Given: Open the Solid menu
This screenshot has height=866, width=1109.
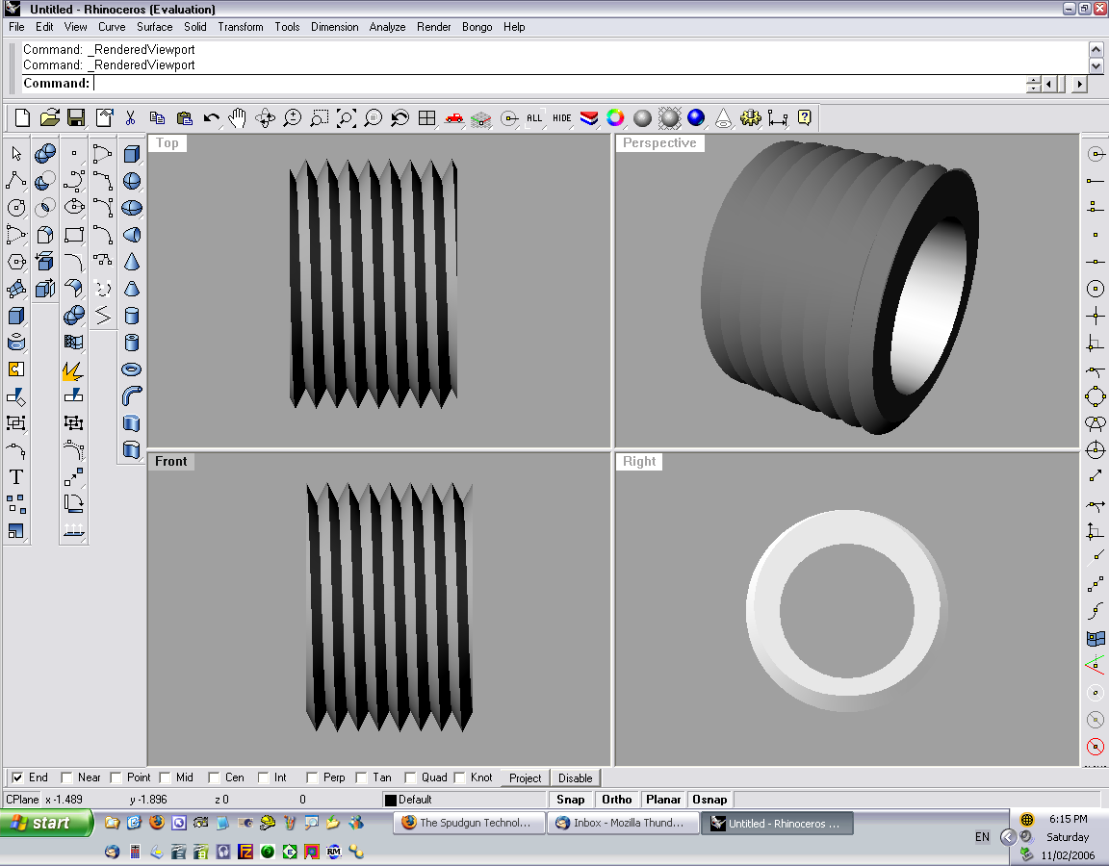Looking at the screenshot, I should (x=195, y=27).
